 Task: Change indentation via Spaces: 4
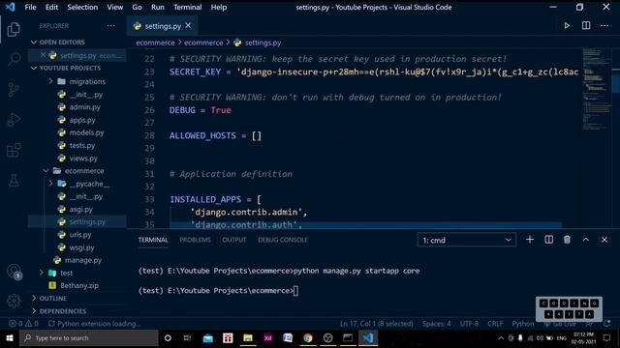436,324
